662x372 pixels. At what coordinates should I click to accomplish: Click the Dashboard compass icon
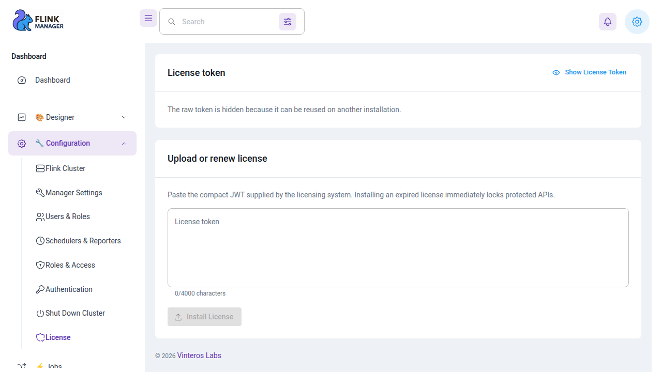click(x=22, y=80)
